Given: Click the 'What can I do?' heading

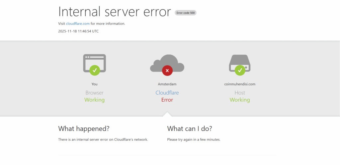Looking at the screenshot, I should pyautogui.click(x=190, y=129).
